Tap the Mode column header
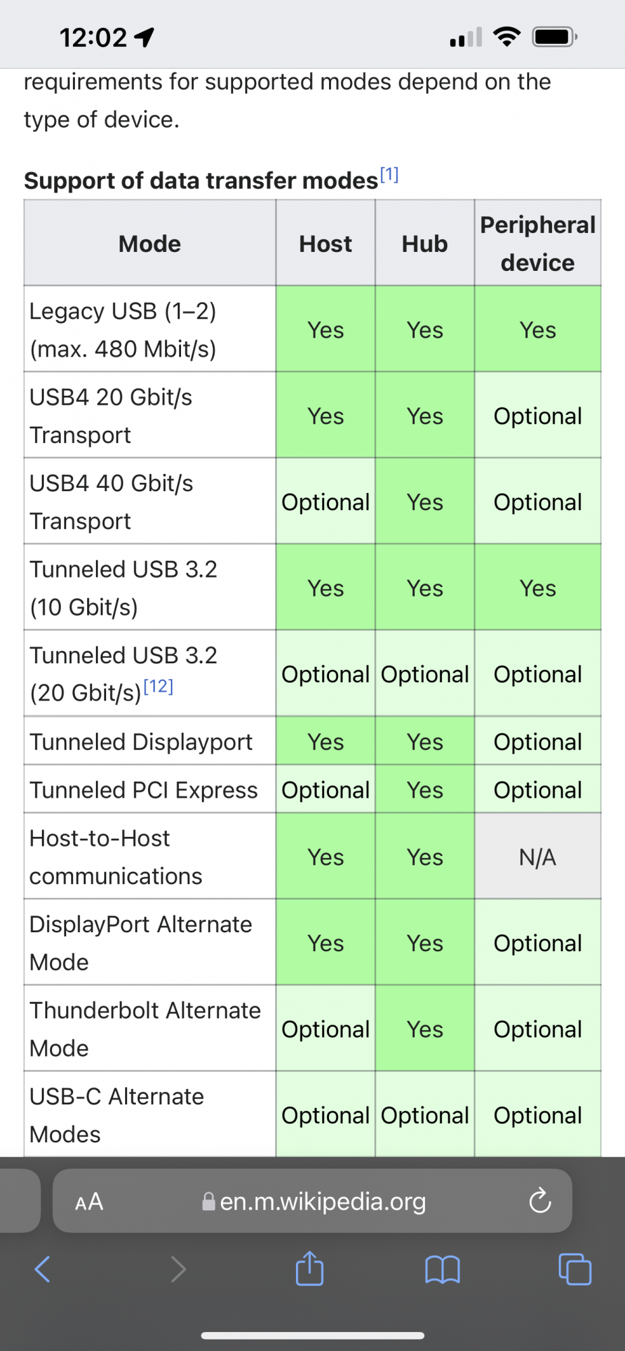The image size is (625, 1351). (x=150, y=243)
